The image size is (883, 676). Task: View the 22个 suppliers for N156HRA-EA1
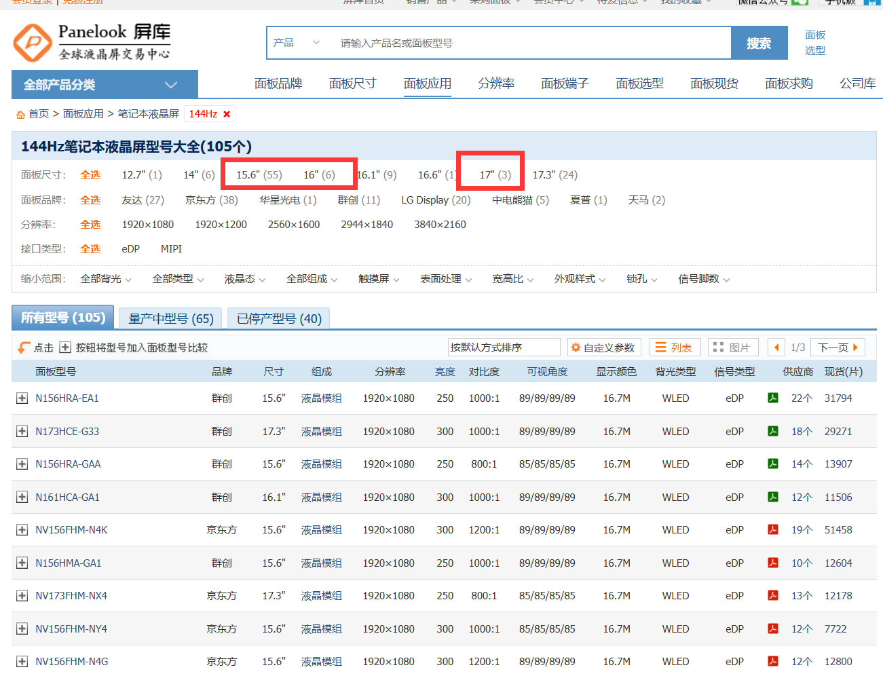click(x=802, y=398)
